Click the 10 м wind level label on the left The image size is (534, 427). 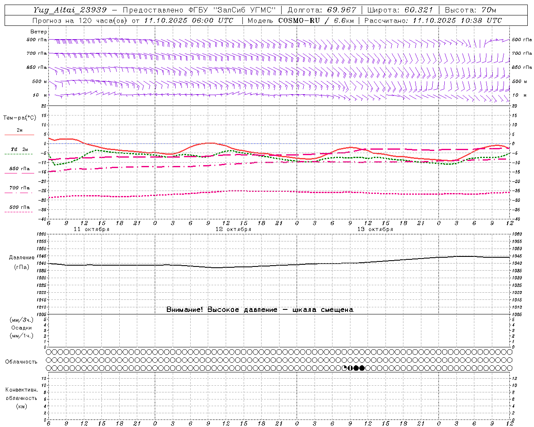(x=40, y=95)
